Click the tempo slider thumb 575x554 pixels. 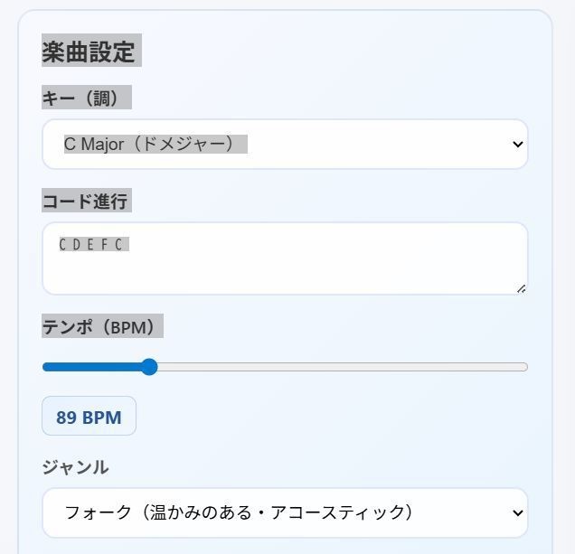pyautogui.click(x=149, y=367)
